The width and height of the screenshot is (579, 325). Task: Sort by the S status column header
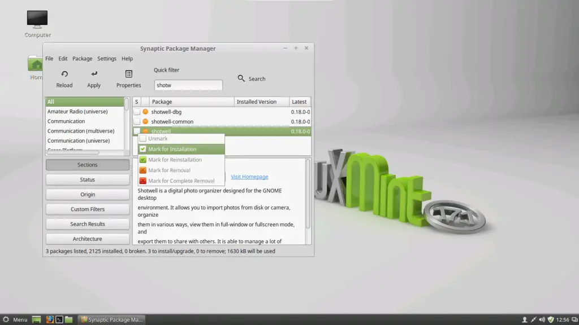point(137,102)
